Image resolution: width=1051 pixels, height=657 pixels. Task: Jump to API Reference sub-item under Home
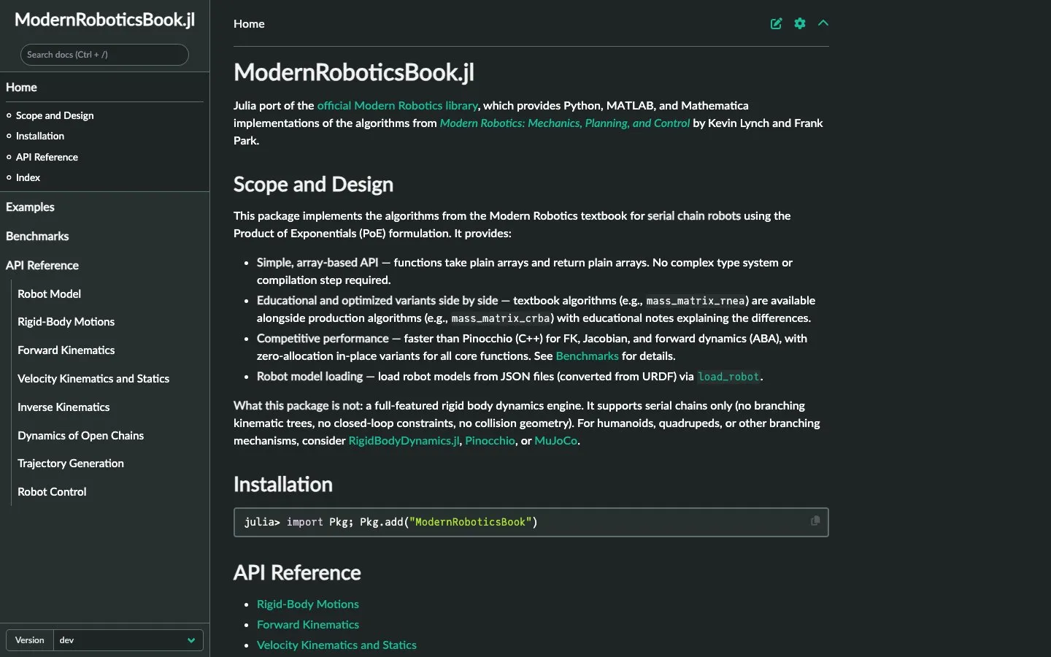coord(47,157)
